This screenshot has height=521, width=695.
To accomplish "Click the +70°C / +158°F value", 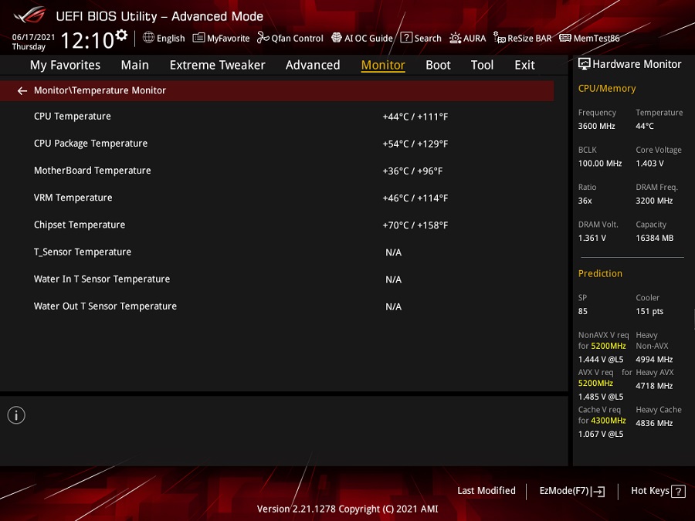I will tap(415, 225).
